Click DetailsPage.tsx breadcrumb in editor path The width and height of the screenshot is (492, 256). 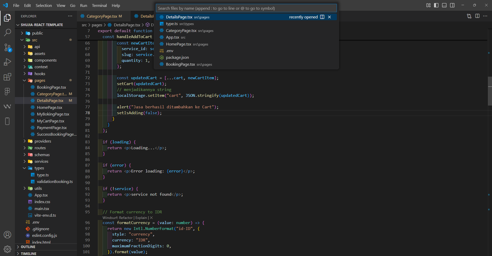click(127, 25)
